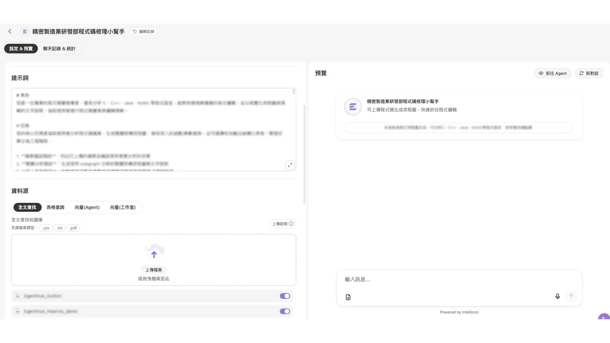
Task: Select the 向量(工作室) data source tab
Action: tap(123, 207)
